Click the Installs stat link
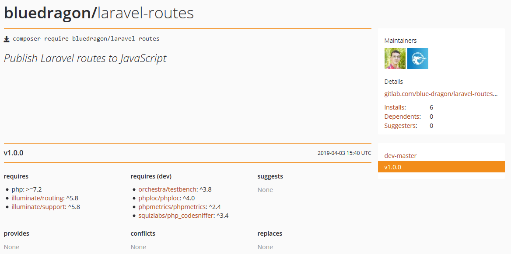Image resolution: width=511 pixels, height=254 pixels. click(395, 107)
